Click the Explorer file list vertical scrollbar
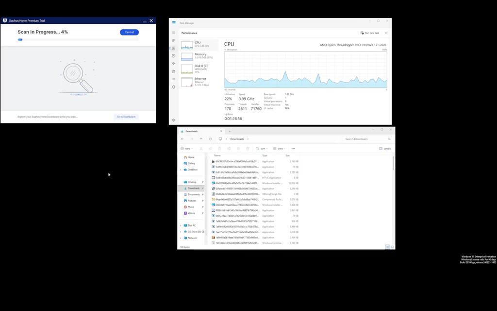Image resolution: width=497 pixels, height=311 pixels. click(x=394, y=163)
